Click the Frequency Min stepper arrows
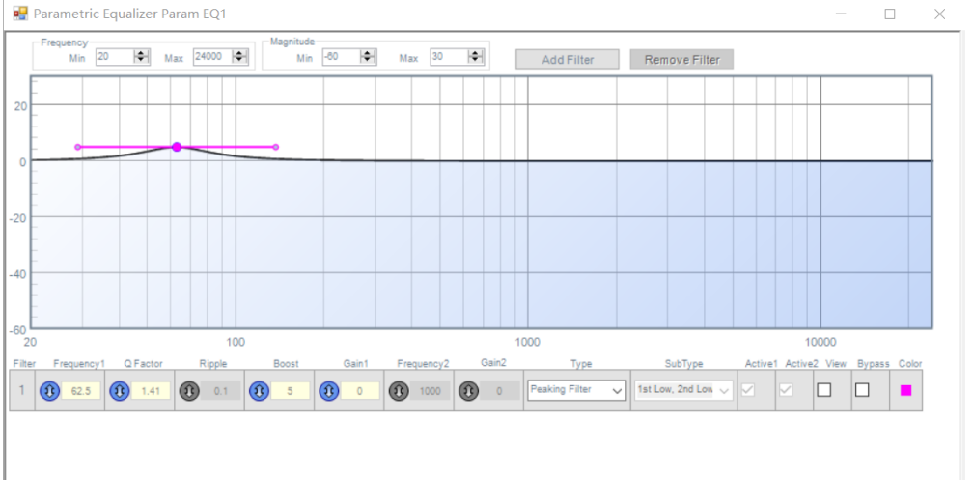The height and width of the screenshot is (480, 973). [142, 57]
